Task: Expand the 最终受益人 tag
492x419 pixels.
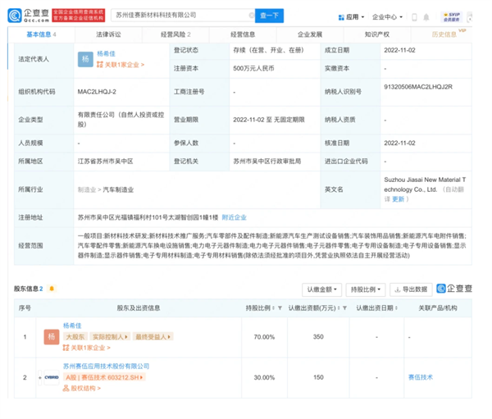Action: coord(153,337)
